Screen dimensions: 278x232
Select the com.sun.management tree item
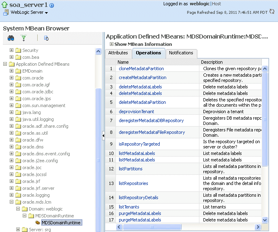pos(44,105)
